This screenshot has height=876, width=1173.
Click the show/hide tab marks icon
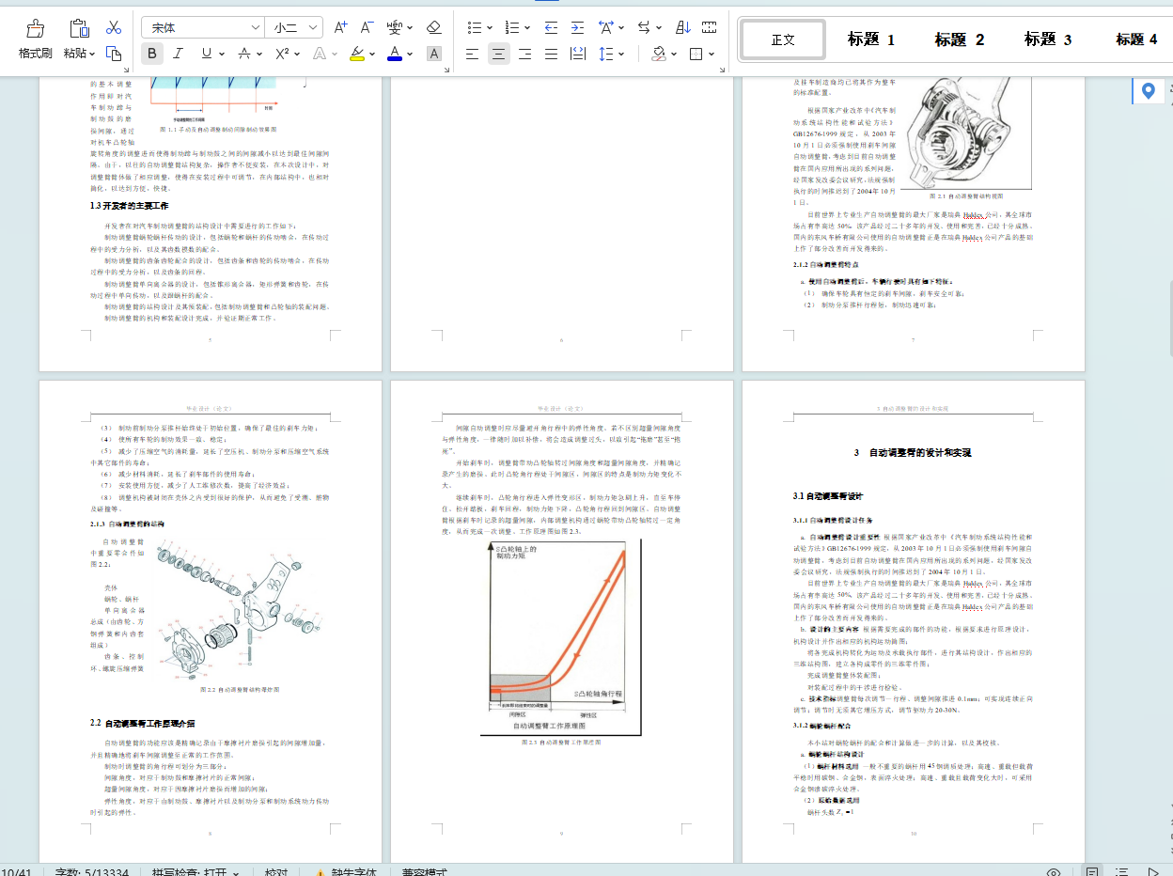710,28
